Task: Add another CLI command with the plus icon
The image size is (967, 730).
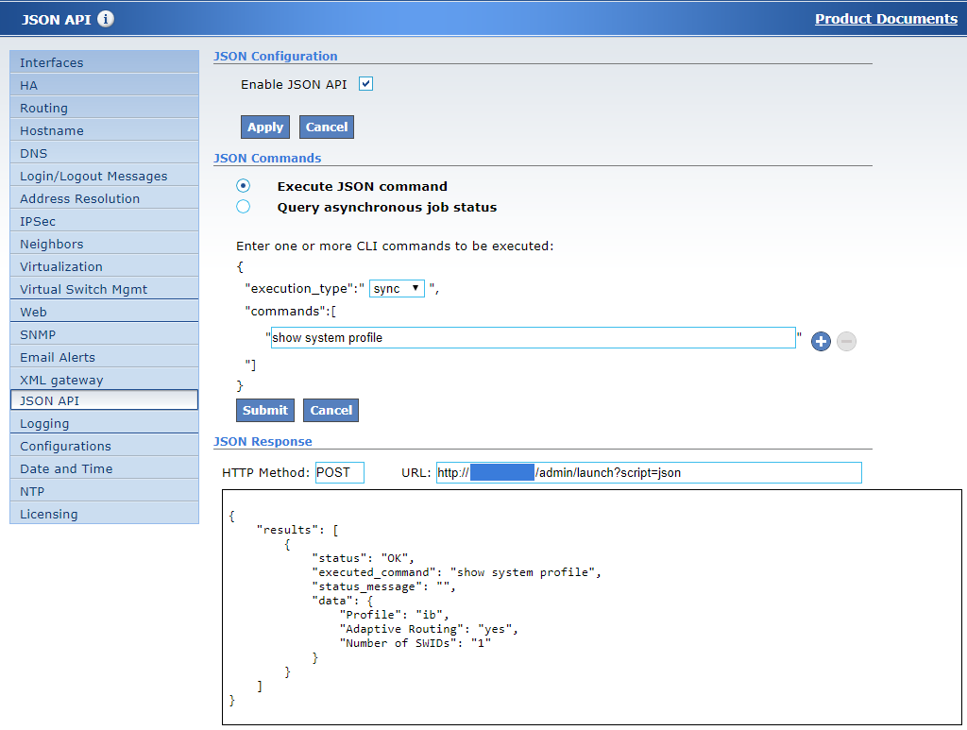Action: 820,341
